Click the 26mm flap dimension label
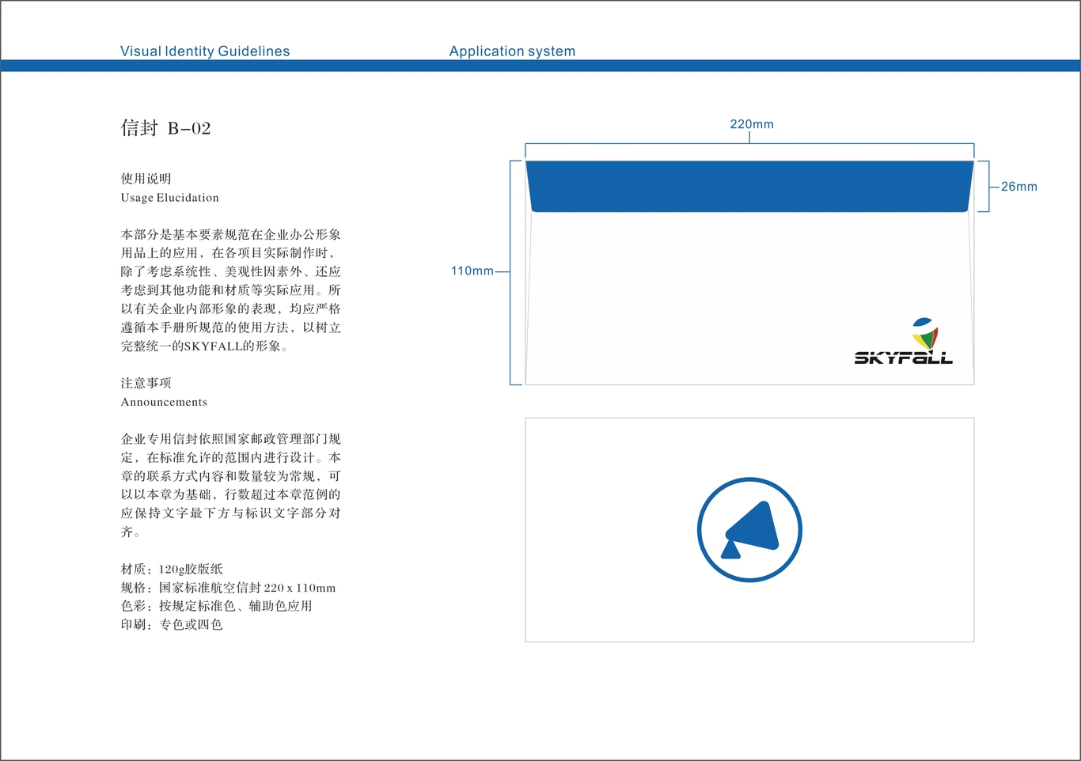The image size is (1081, 761). pos(1019,187)
